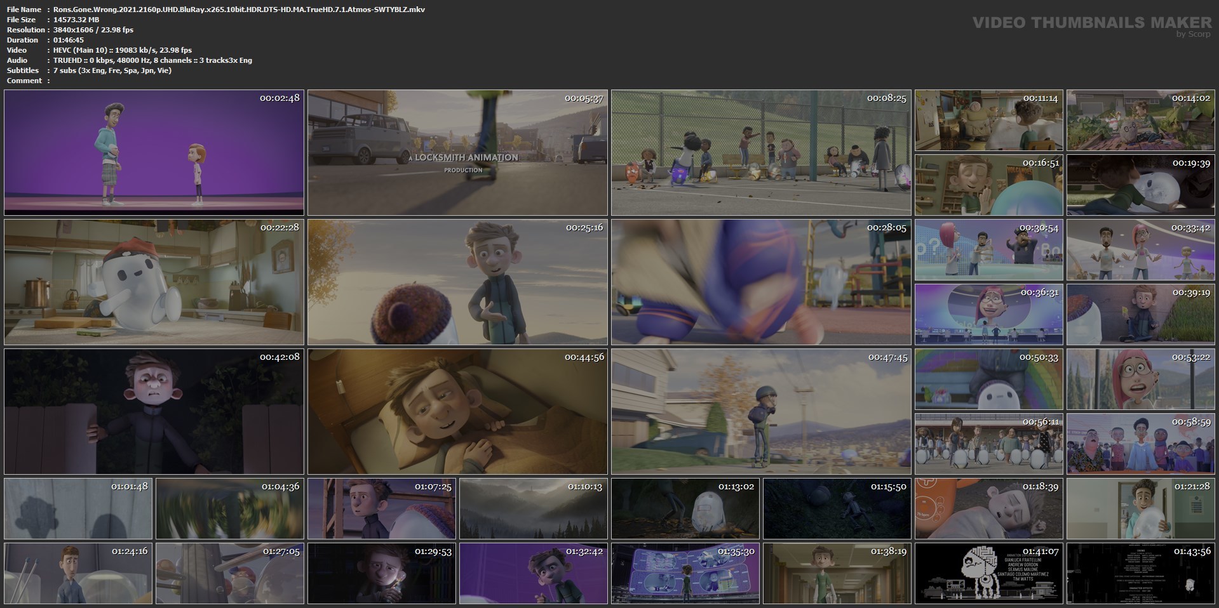This screenshot has height=608, width=1219.
Task: Click the credits frame at 01:41:07
Action: 989,573
